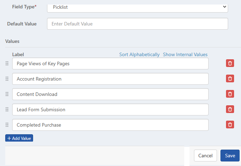Cancel the field editing
Image resolution: width=241 pixels, height=166 pixels.
[205, 156]
